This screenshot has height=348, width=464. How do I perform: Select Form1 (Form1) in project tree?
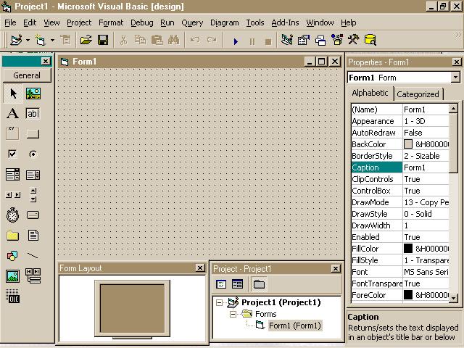(295, 326)
